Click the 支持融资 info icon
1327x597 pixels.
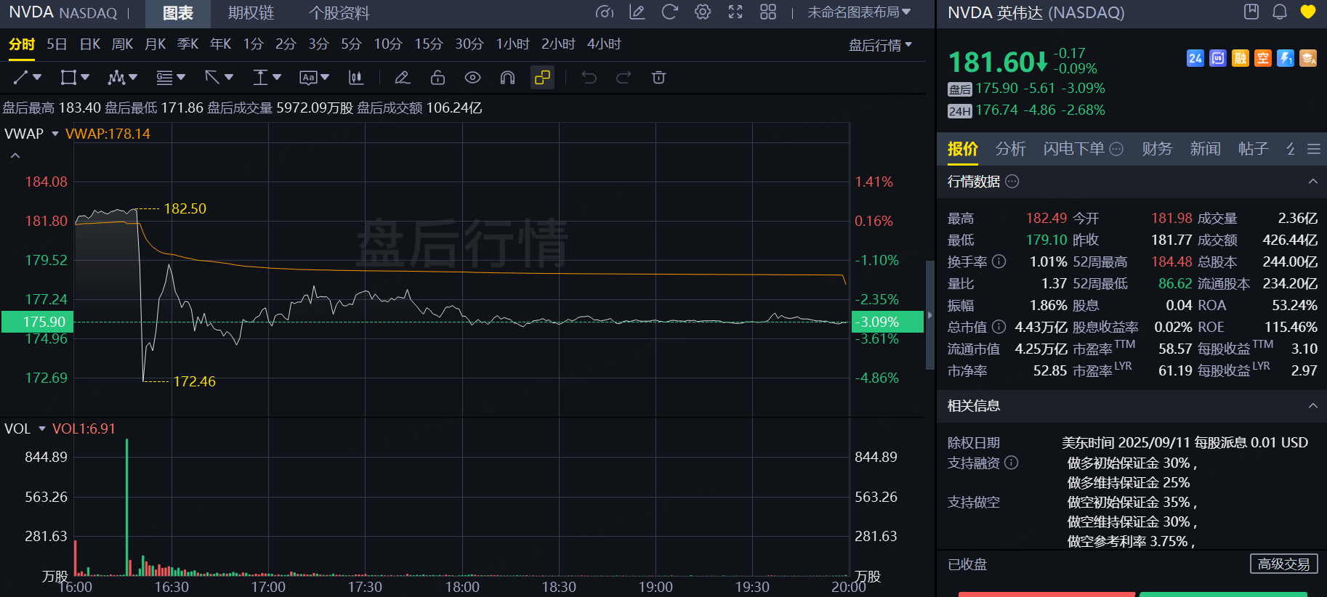click(x=1011, y=463)
